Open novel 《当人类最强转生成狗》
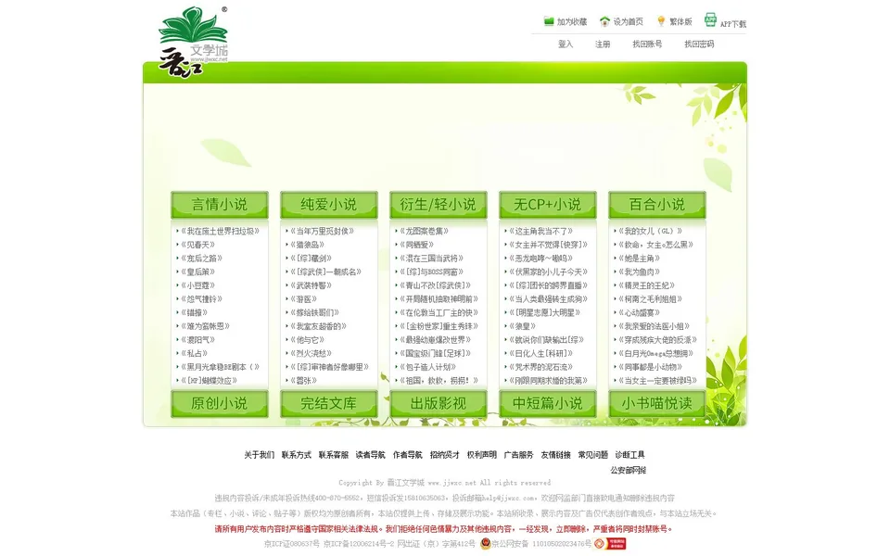The height and width of the screenshot is (556, 890). pos(548,299)
